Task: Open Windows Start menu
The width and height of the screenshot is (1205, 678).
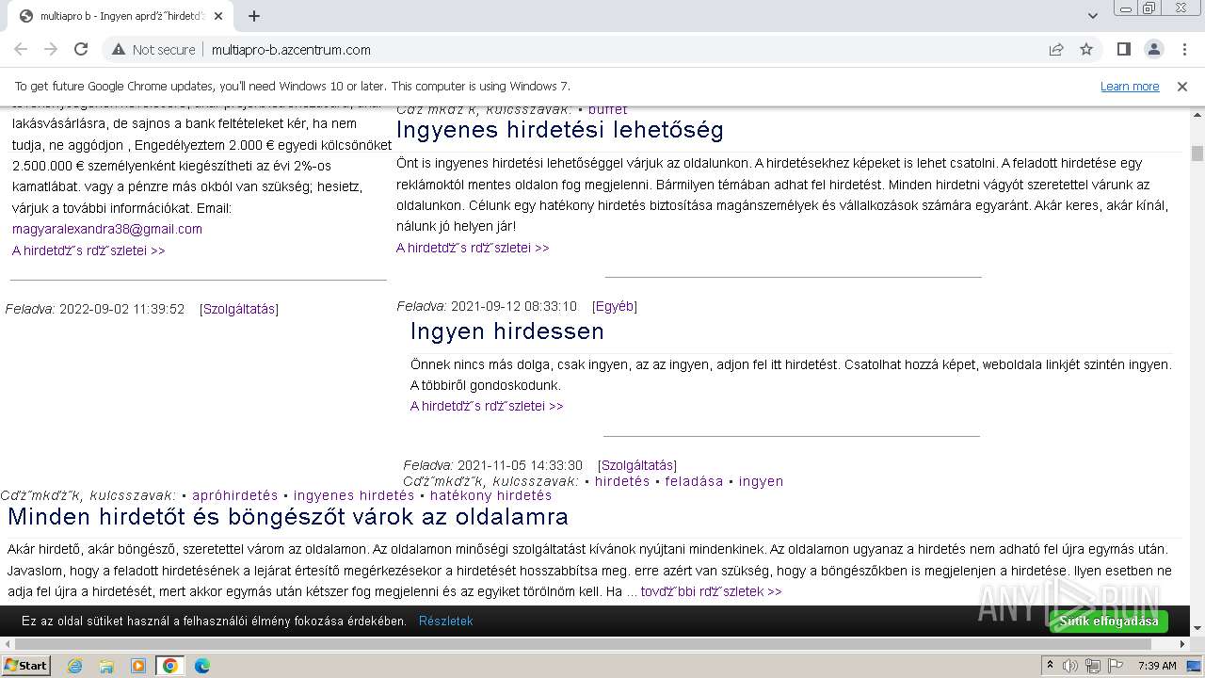Action: click(x=25, y=665)
